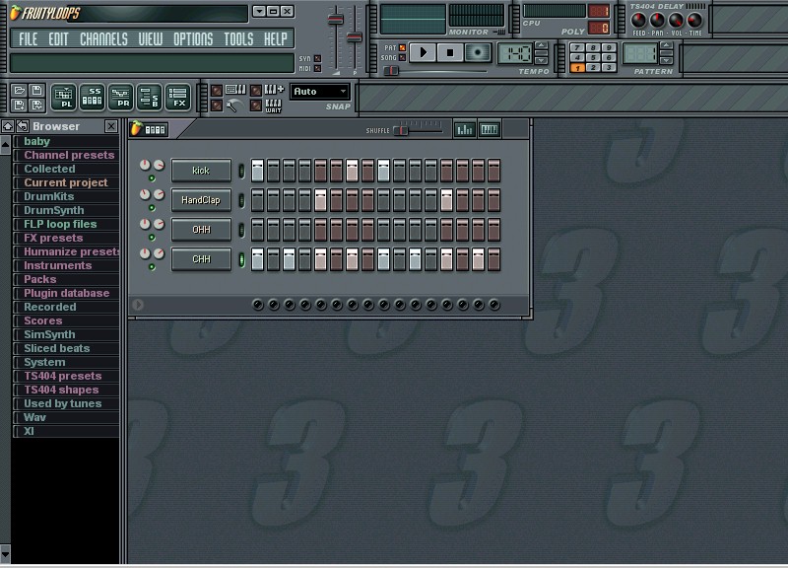
Task: Open the graph editor bars icon
Action: (464, 130)
